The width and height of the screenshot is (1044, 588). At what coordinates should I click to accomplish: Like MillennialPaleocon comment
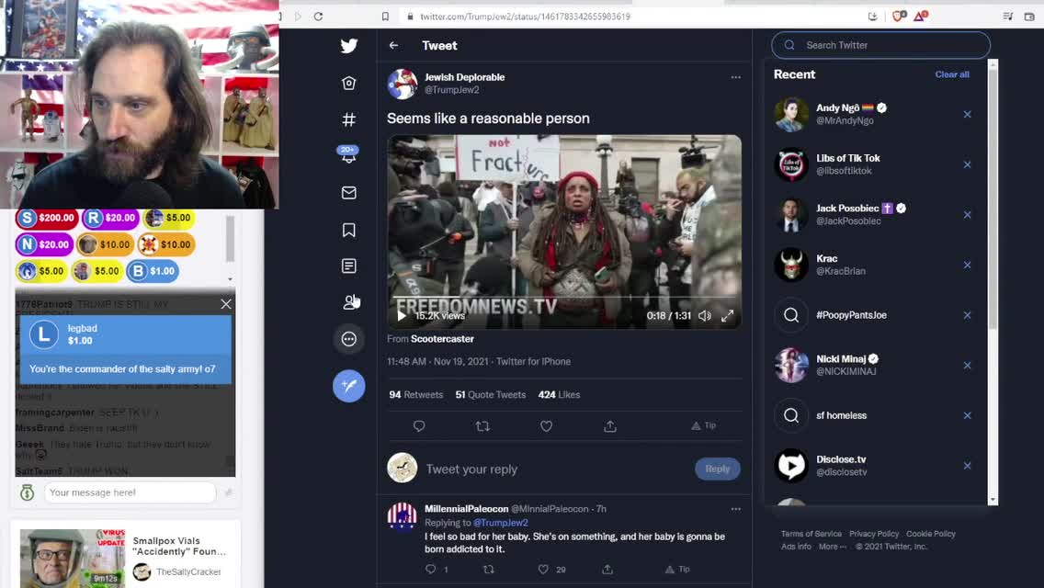[x=543, y=570]
